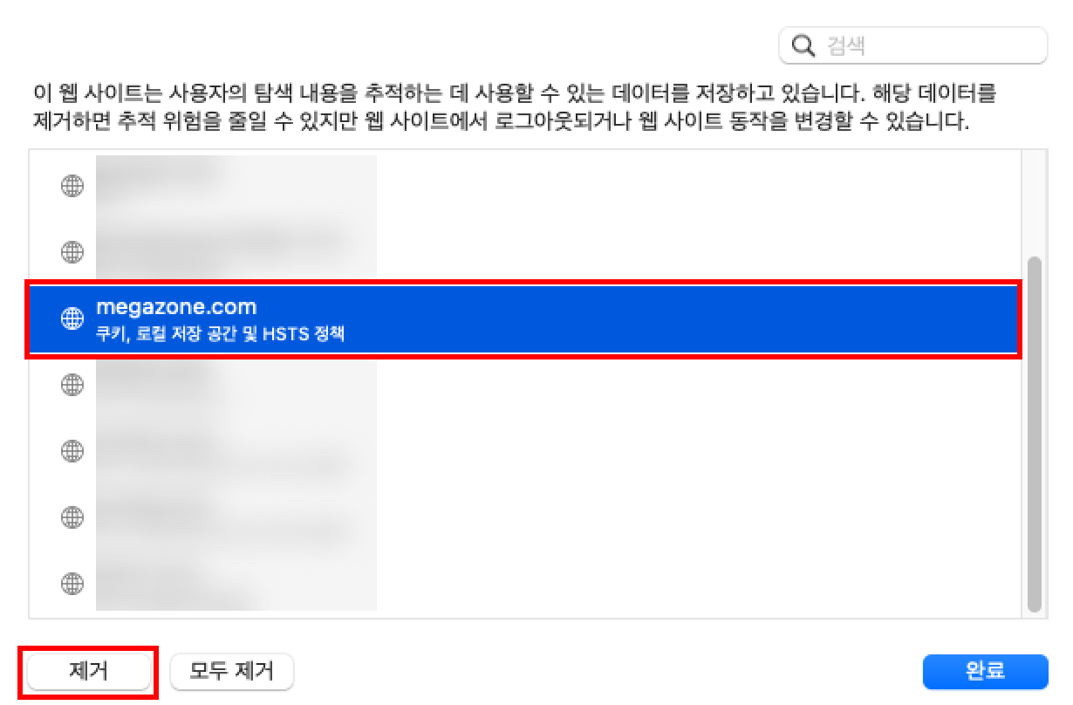Click 모두 제거 to remove all data

click(x=232, y=671)
